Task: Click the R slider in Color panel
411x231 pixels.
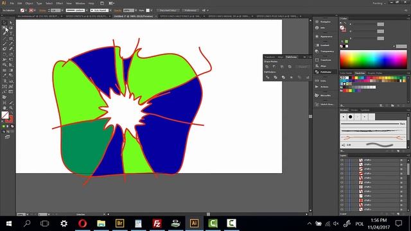Action: [364, 24]
